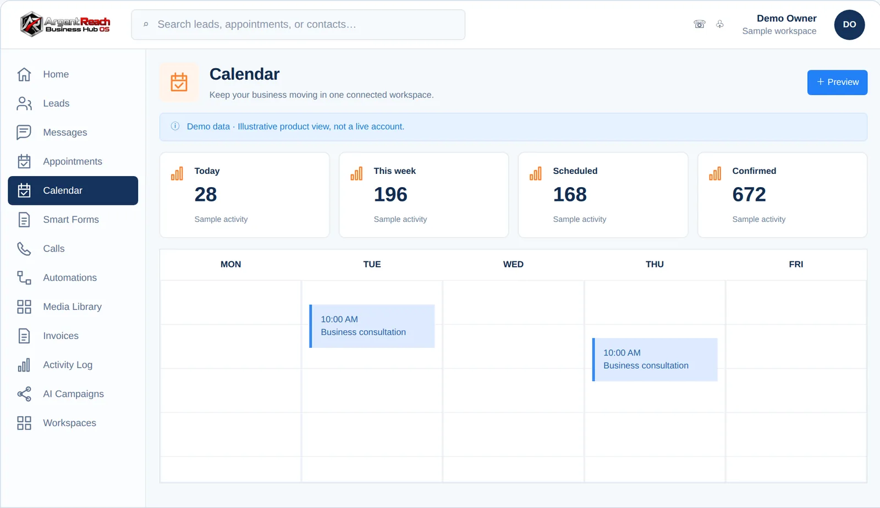Open Tuesday 10:00 AM Business consultation event

pos(372,326)
